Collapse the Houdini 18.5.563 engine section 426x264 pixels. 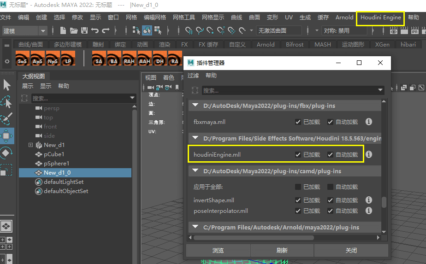tap(195, 138)
